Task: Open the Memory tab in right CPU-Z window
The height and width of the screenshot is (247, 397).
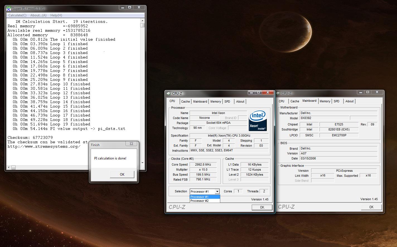Action: coord(325,101)
